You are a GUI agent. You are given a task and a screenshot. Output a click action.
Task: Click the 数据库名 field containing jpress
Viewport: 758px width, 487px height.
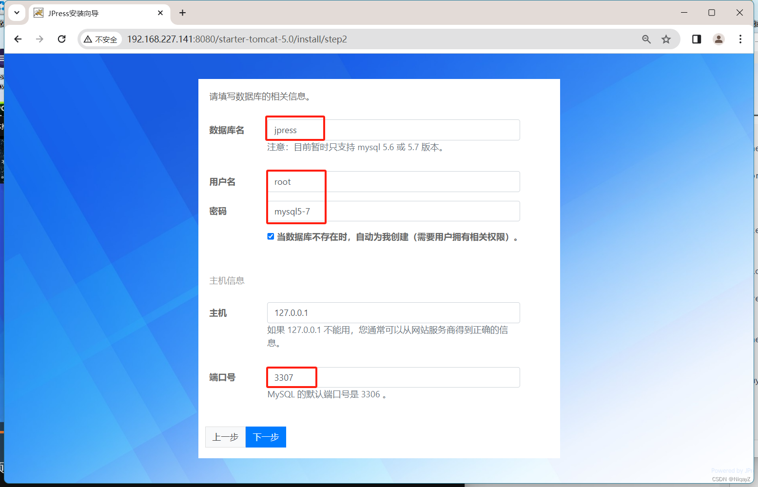393,130
